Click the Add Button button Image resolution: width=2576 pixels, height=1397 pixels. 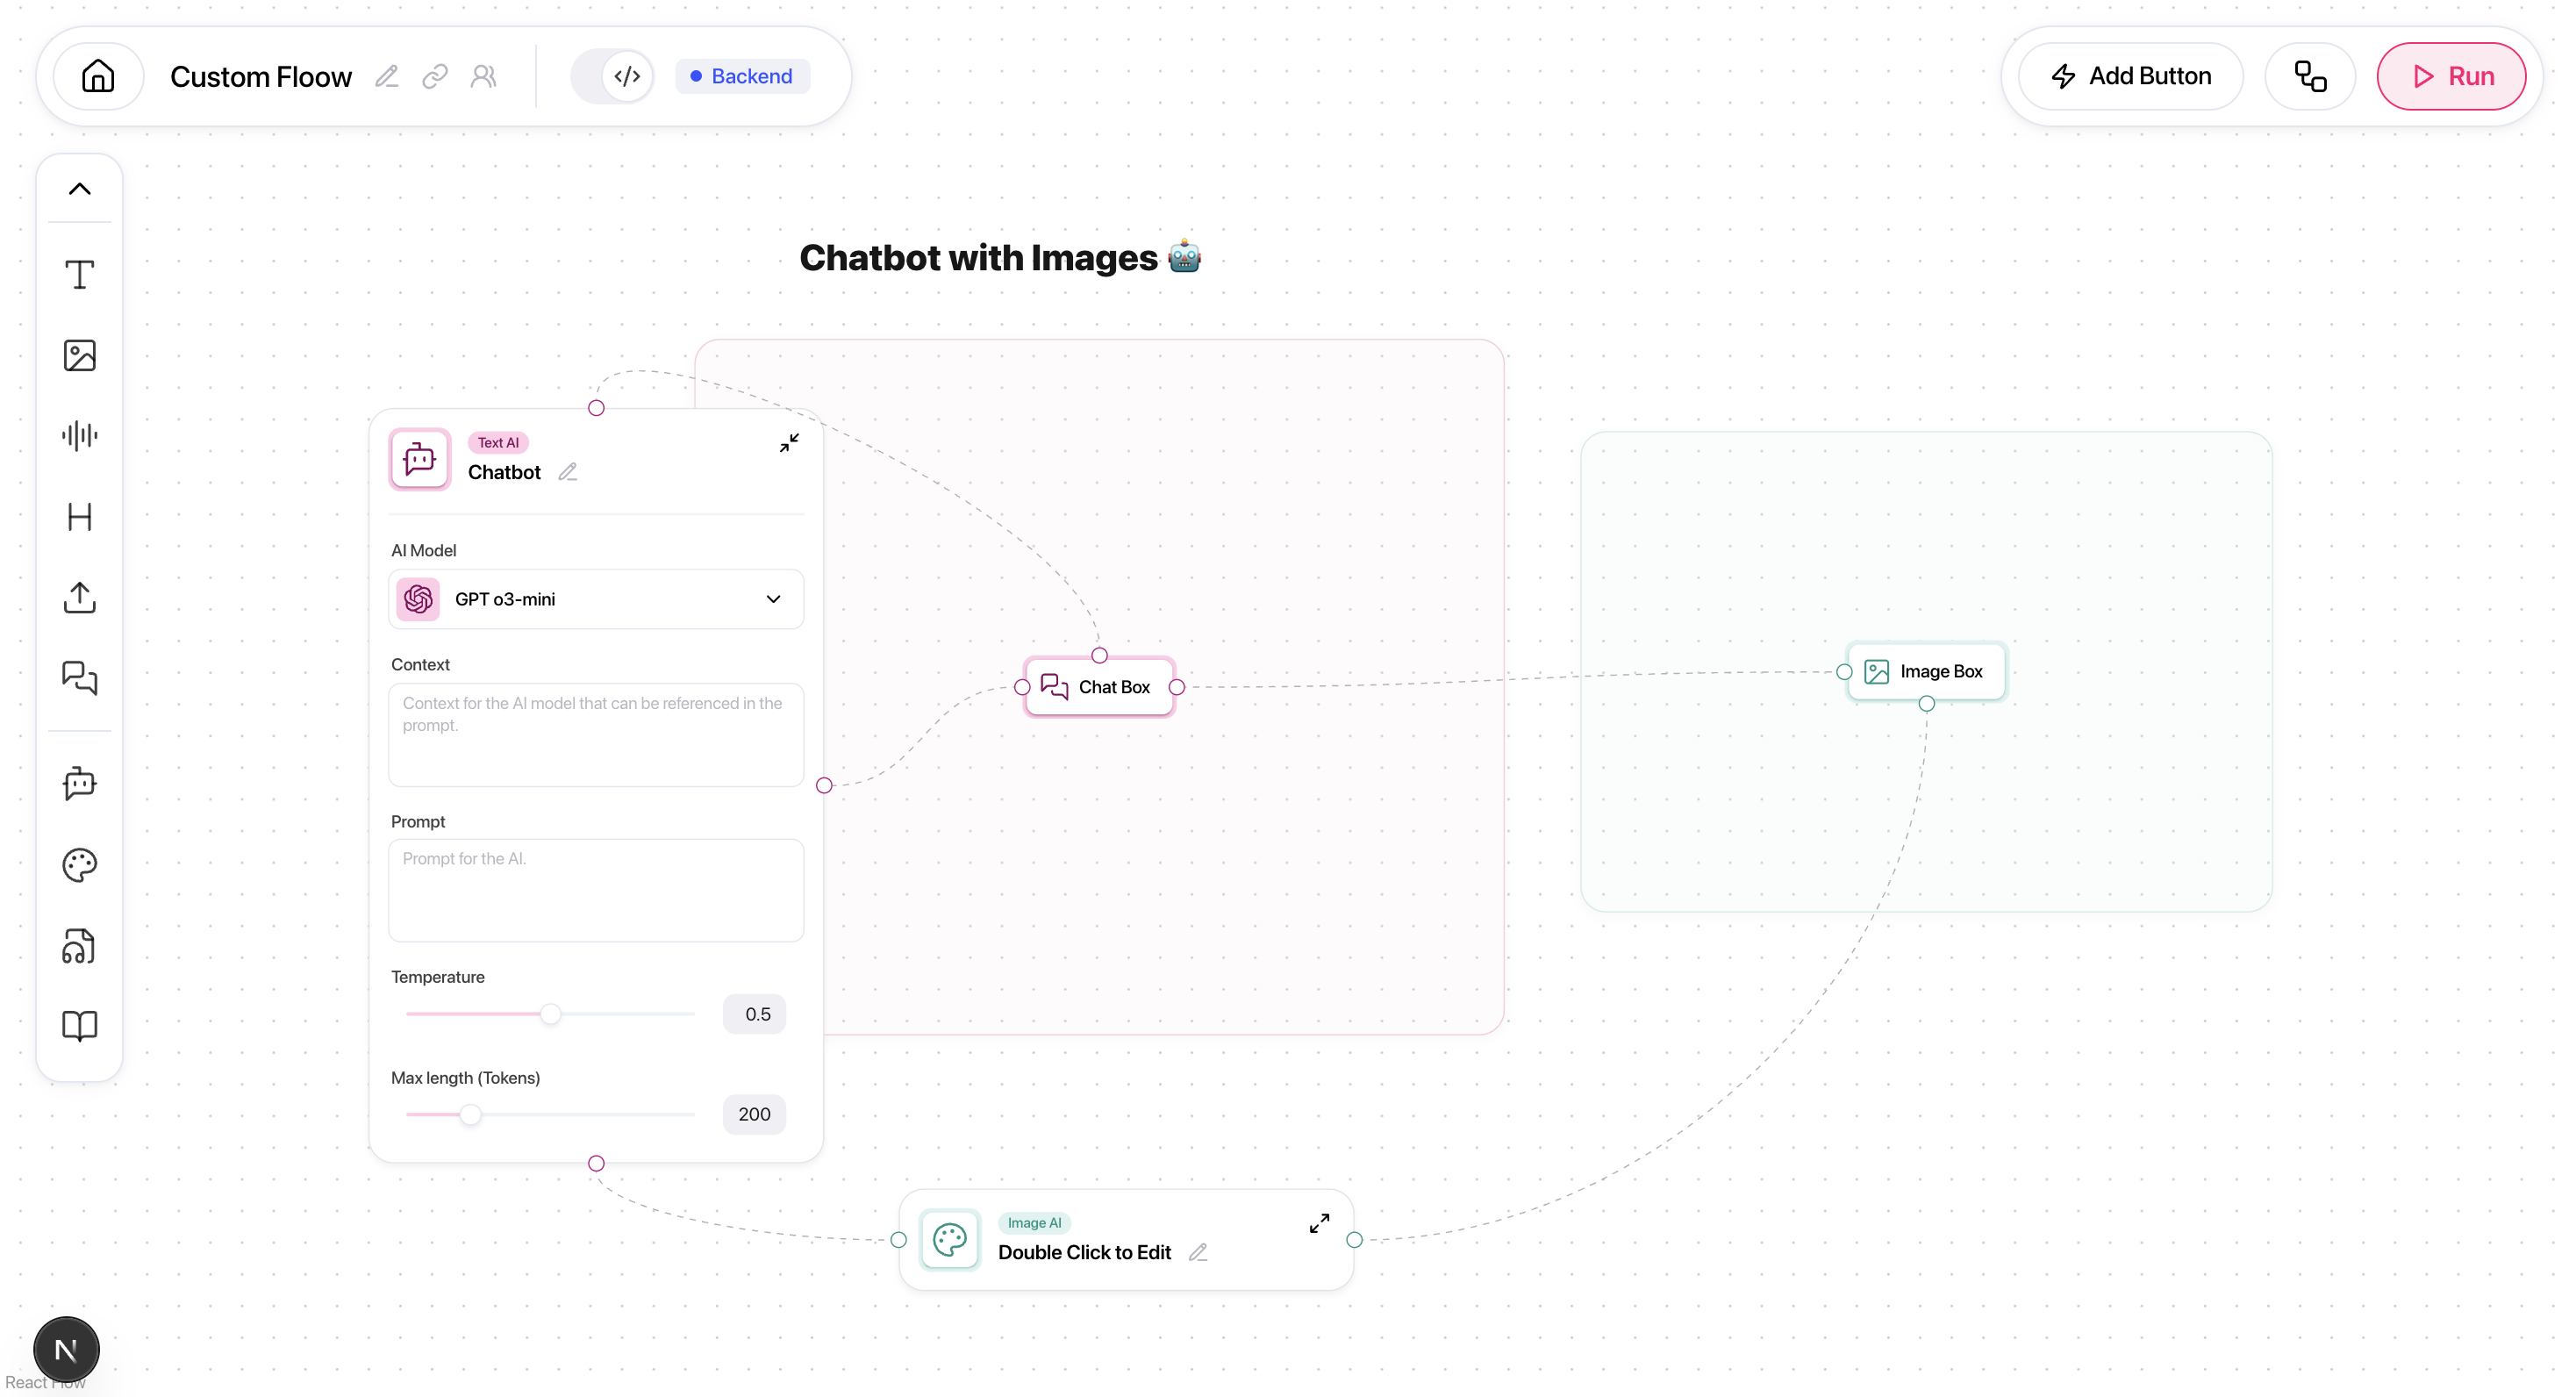pos(2131,76)
